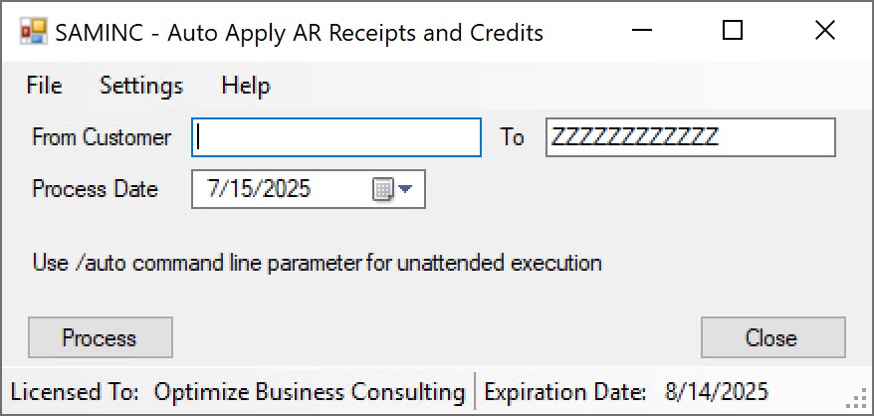Expand the Process Date dropdown arrow

pos(405,189)
